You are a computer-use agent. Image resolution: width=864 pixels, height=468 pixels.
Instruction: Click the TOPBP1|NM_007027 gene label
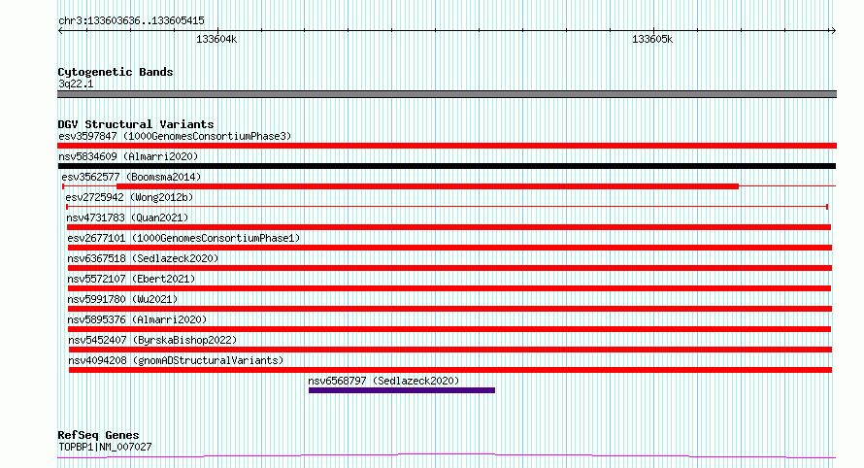point(105,447)
